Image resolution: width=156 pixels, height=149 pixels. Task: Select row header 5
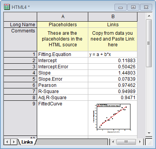tap(21, 79)
